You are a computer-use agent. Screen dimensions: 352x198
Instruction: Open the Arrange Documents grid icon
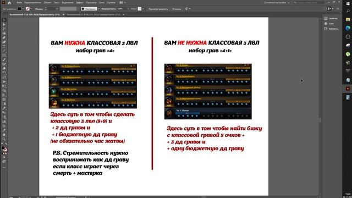coord(121,3)
